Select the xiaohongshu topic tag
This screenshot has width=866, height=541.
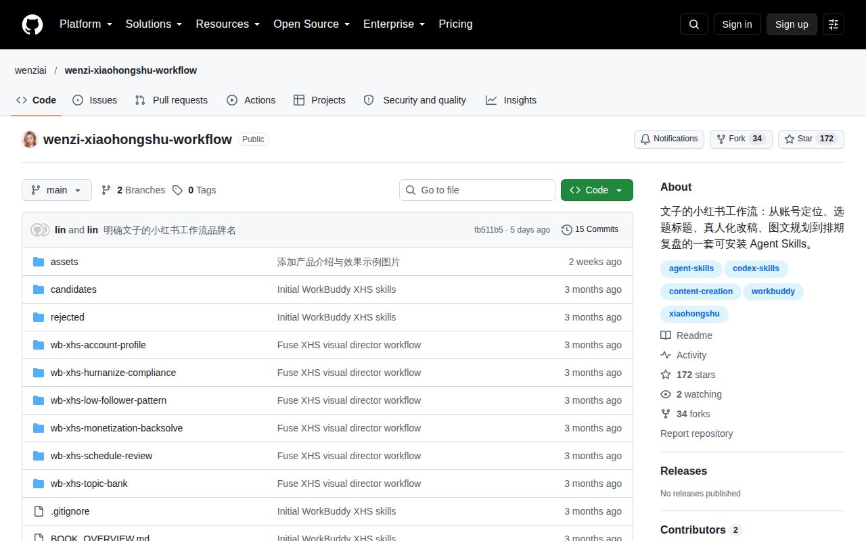(x=694, y=314)
